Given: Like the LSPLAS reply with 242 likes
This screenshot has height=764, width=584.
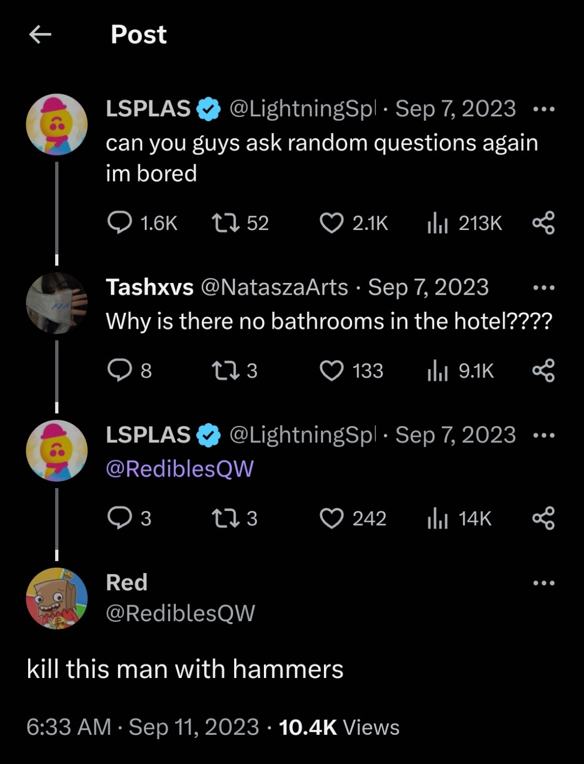Looking at the screenshot, I should pyautogui.click(x=332, y=519).
